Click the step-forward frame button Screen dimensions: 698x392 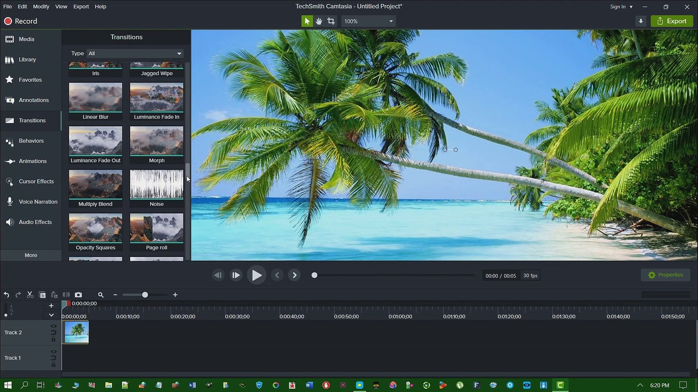pos(236,275)
